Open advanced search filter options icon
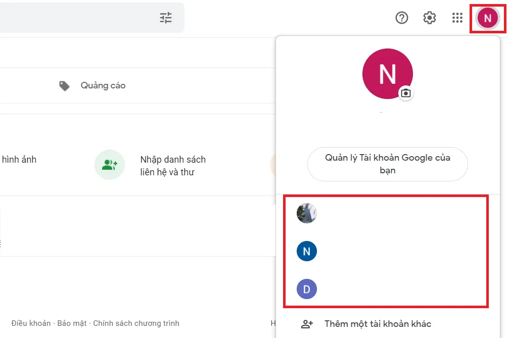509x338 pixels. tap(165, 17)
